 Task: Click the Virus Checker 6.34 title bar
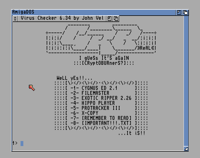coord(62,19)
